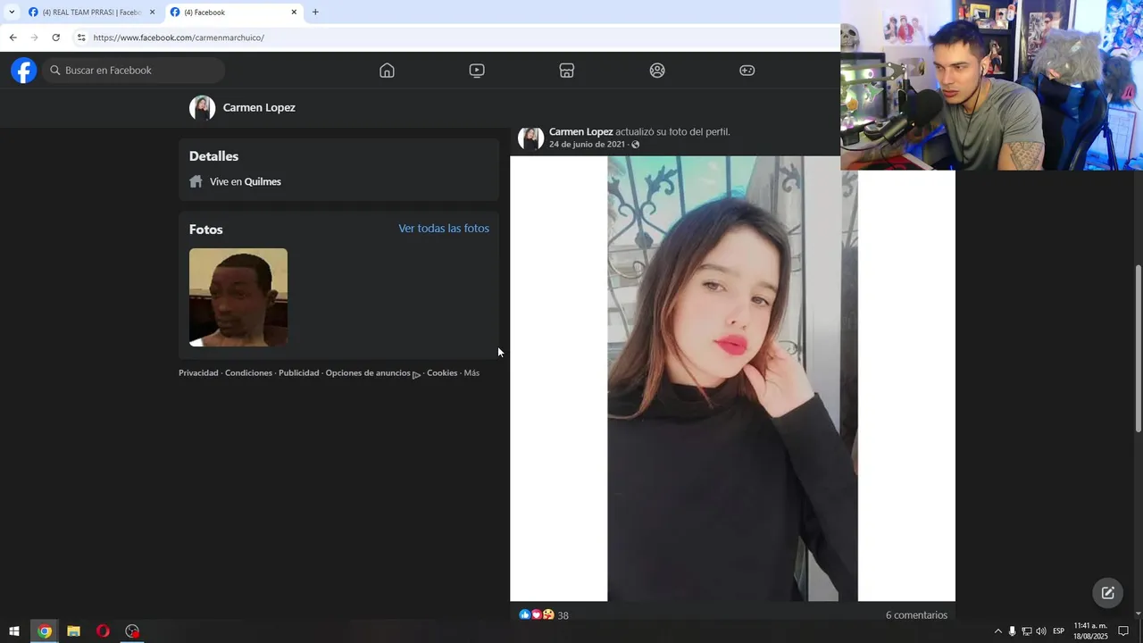Click the ESP language indicator
This screenshot has width=1143, height=643.
(x=1058, y=631)
